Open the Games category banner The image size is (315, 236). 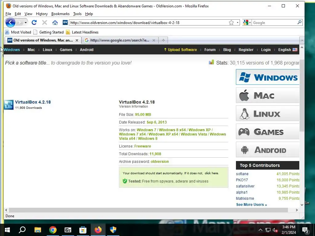(268, 132)
